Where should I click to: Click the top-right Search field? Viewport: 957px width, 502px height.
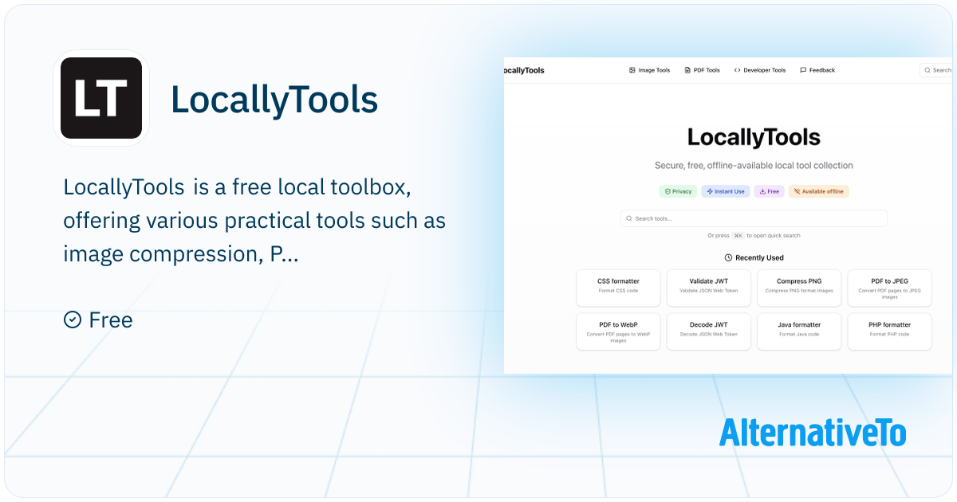pyautogui.click(x=936, y=70)
